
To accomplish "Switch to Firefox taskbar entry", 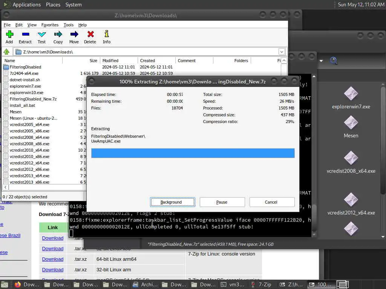I will click(x=27, y=284).
